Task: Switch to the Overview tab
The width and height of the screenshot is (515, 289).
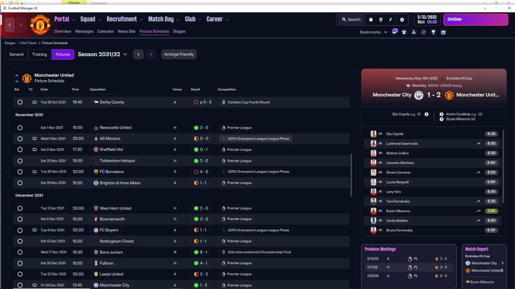Action: pos(63,31)
